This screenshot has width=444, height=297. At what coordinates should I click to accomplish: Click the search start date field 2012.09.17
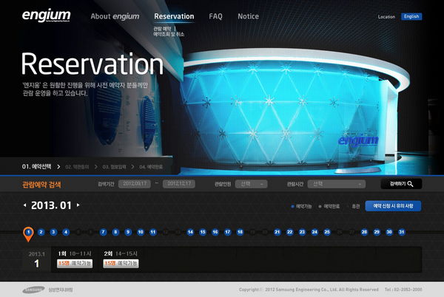[135, 184]
